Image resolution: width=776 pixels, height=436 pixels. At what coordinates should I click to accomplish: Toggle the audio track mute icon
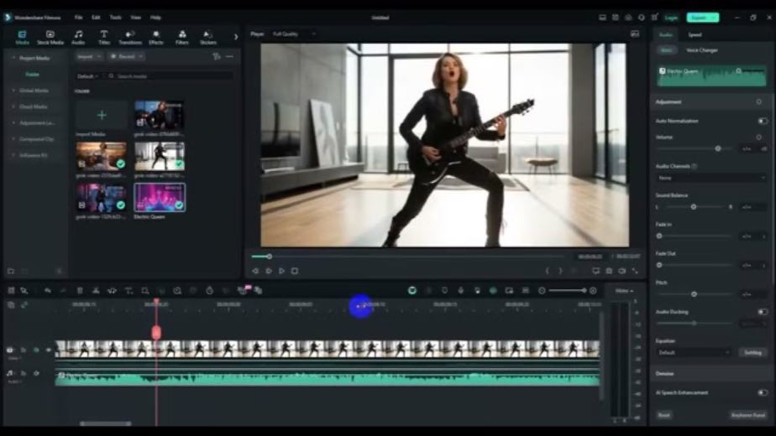pos(36,373)
